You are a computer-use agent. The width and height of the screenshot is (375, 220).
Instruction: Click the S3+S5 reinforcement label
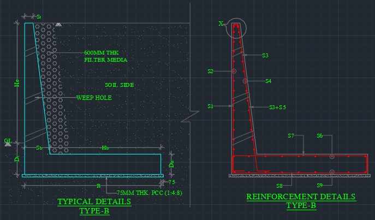[x=278, y=107]
